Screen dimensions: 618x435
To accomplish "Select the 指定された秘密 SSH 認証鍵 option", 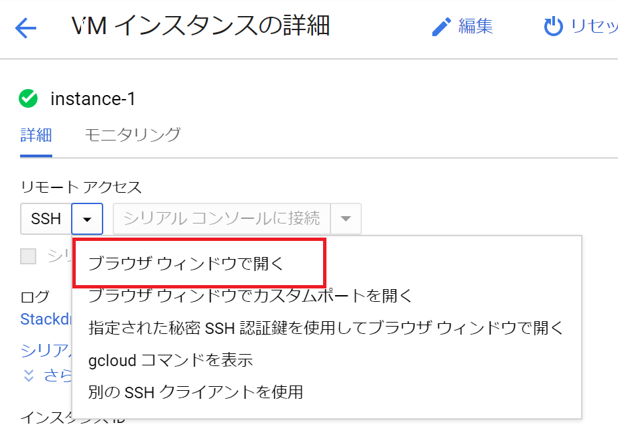I will pyautogui.click(x=325, y=327).
